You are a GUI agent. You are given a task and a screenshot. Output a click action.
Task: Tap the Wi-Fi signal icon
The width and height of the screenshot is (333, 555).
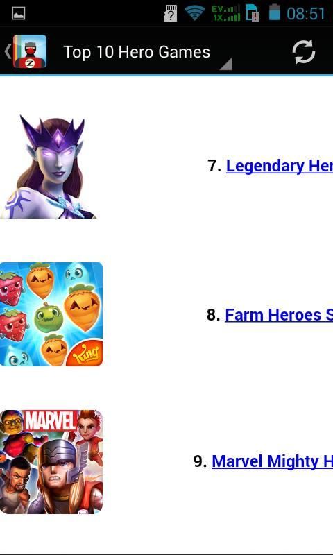point(195,13)
